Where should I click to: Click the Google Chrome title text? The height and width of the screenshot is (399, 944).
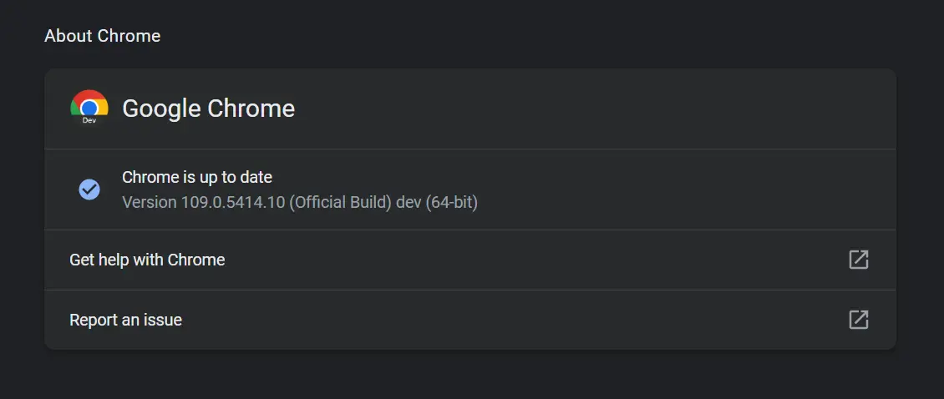click(208, 109)
